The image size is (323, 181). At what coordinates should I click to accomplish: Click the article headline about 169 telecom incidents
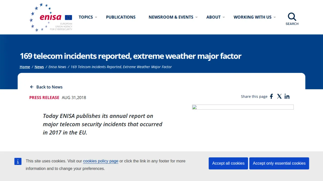[x=131, y=56]
